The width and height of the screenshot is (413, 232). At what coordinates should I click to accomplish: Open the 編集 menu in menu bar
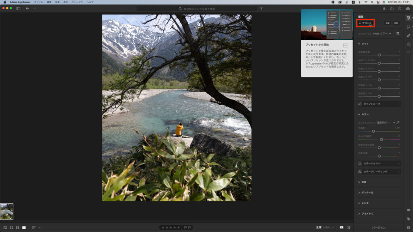(x=49, y=2)
